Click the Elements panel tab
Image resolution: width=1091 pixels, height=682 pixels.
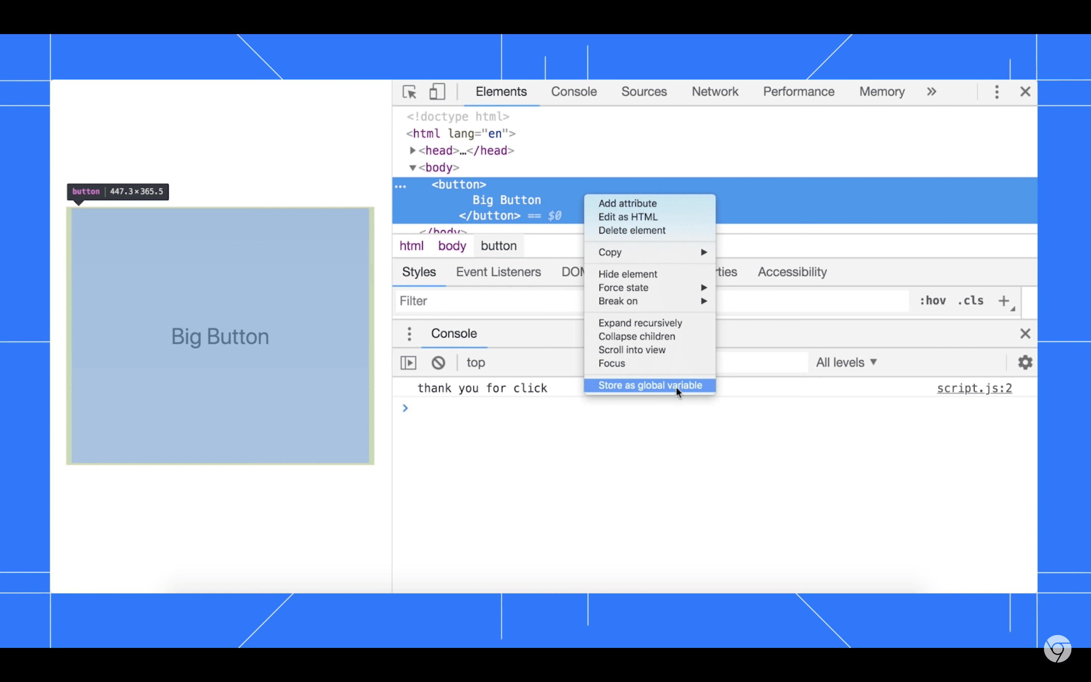click(501, 92)
